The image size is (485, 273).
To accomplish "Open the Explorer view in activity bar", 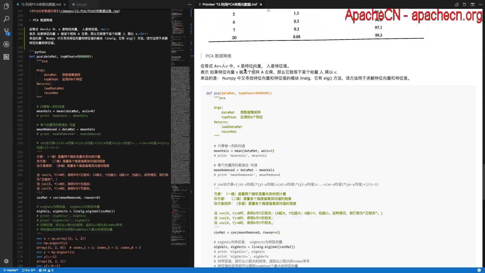I will (6, 6).
